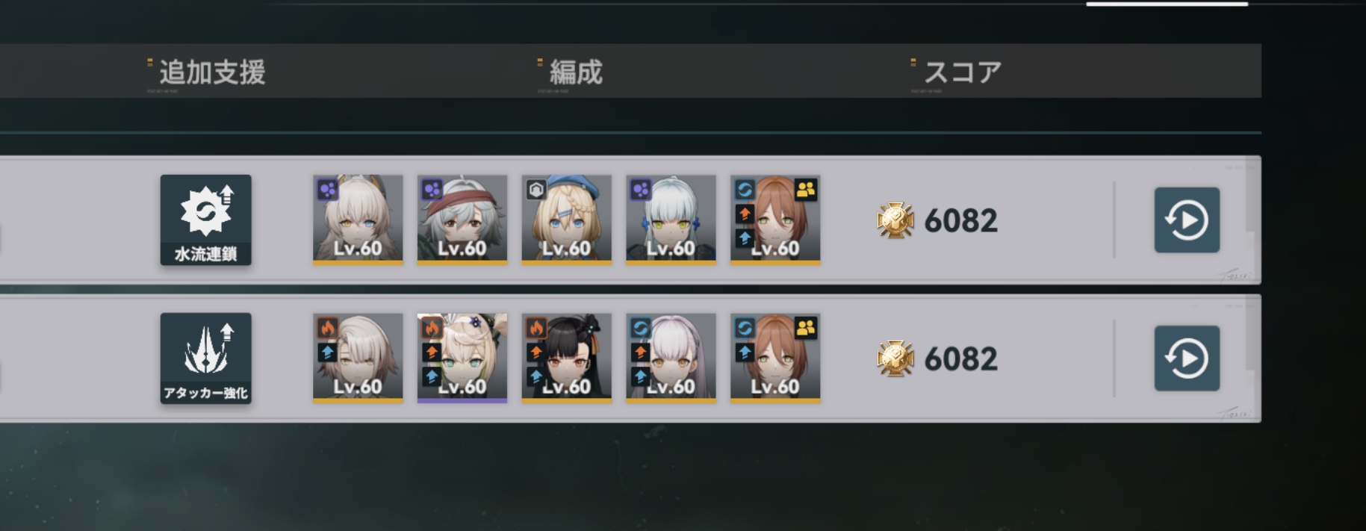The image size is (1366, 531).
Task: Select first-row character with red headband
Action: (462, 220)
